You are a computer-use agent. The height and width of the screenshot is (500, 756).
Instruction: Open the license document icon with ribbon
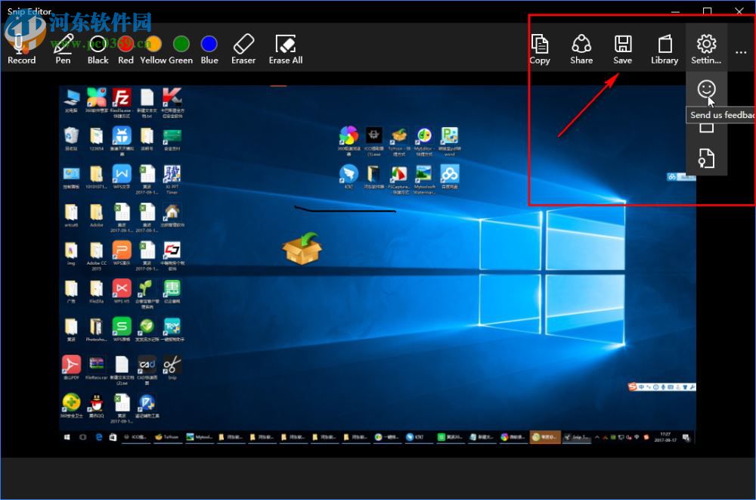pos(706,158)
